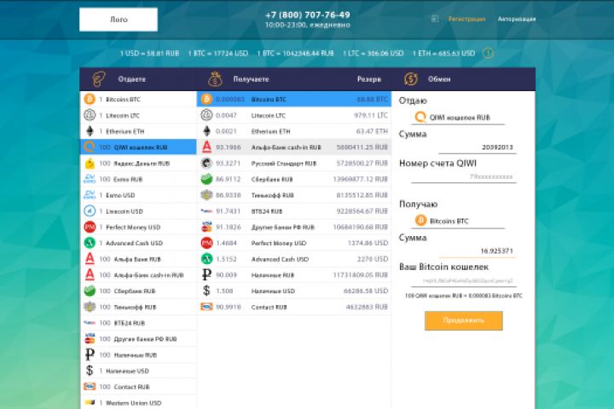614x409 pixels.
Task: Click the phone number +7 (800) 707-76-49
Action: [x=308, y=14]
